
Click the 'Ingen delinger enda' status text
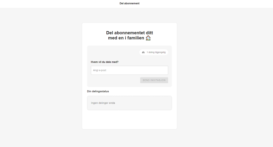point(103,103)
